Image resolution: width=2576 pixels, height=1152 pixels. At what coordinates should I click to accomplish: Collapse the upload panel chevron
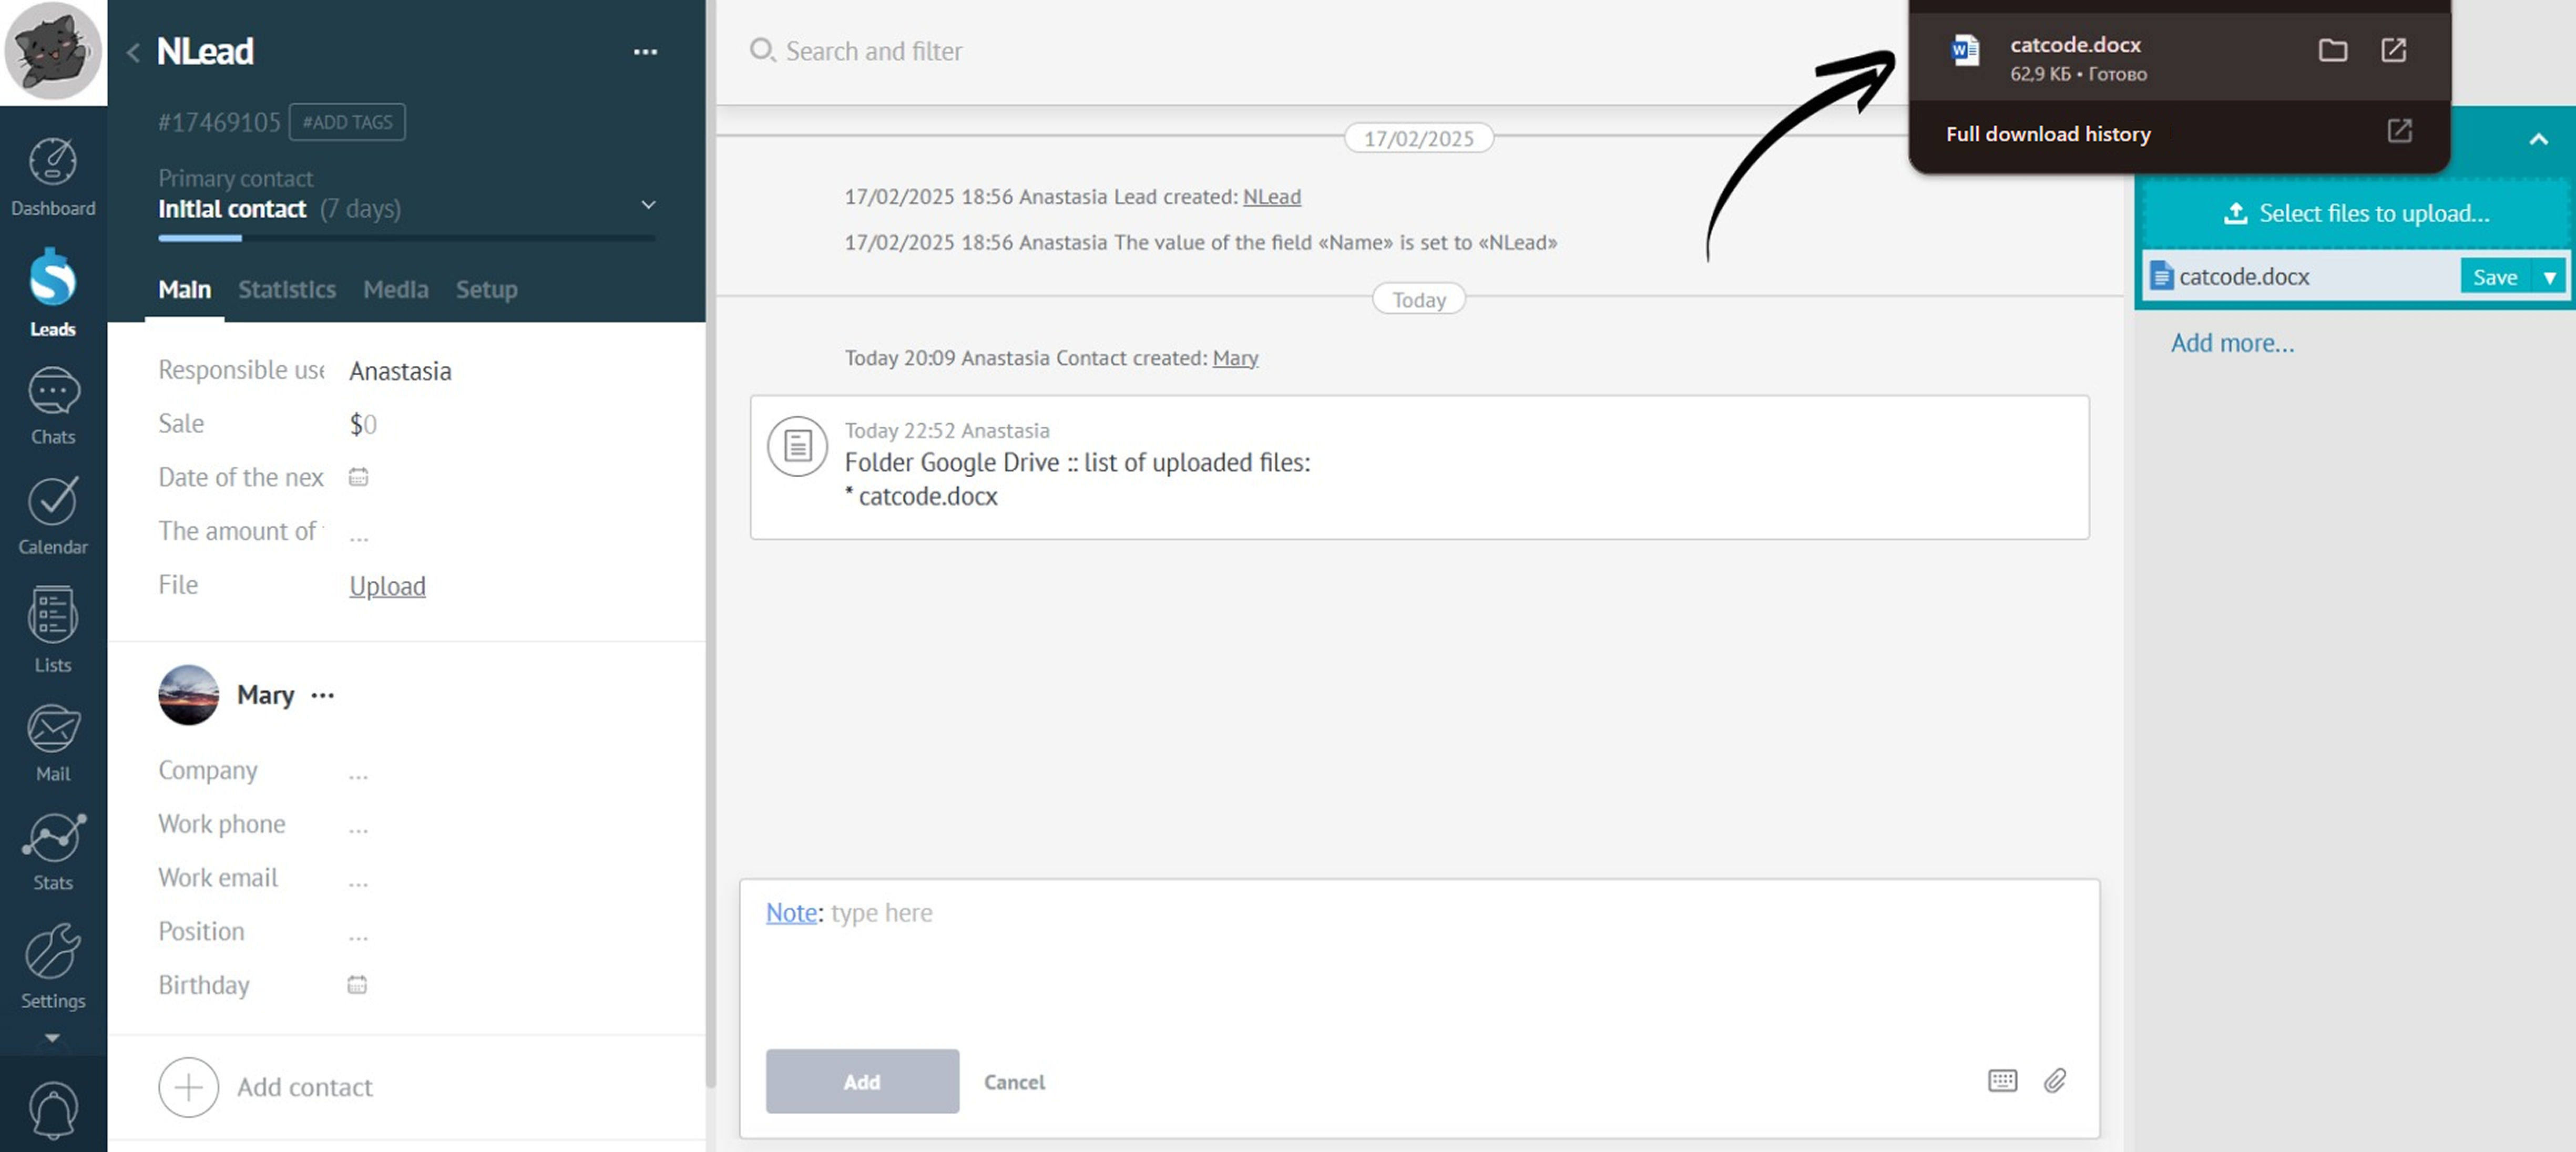click(2537, 140)
